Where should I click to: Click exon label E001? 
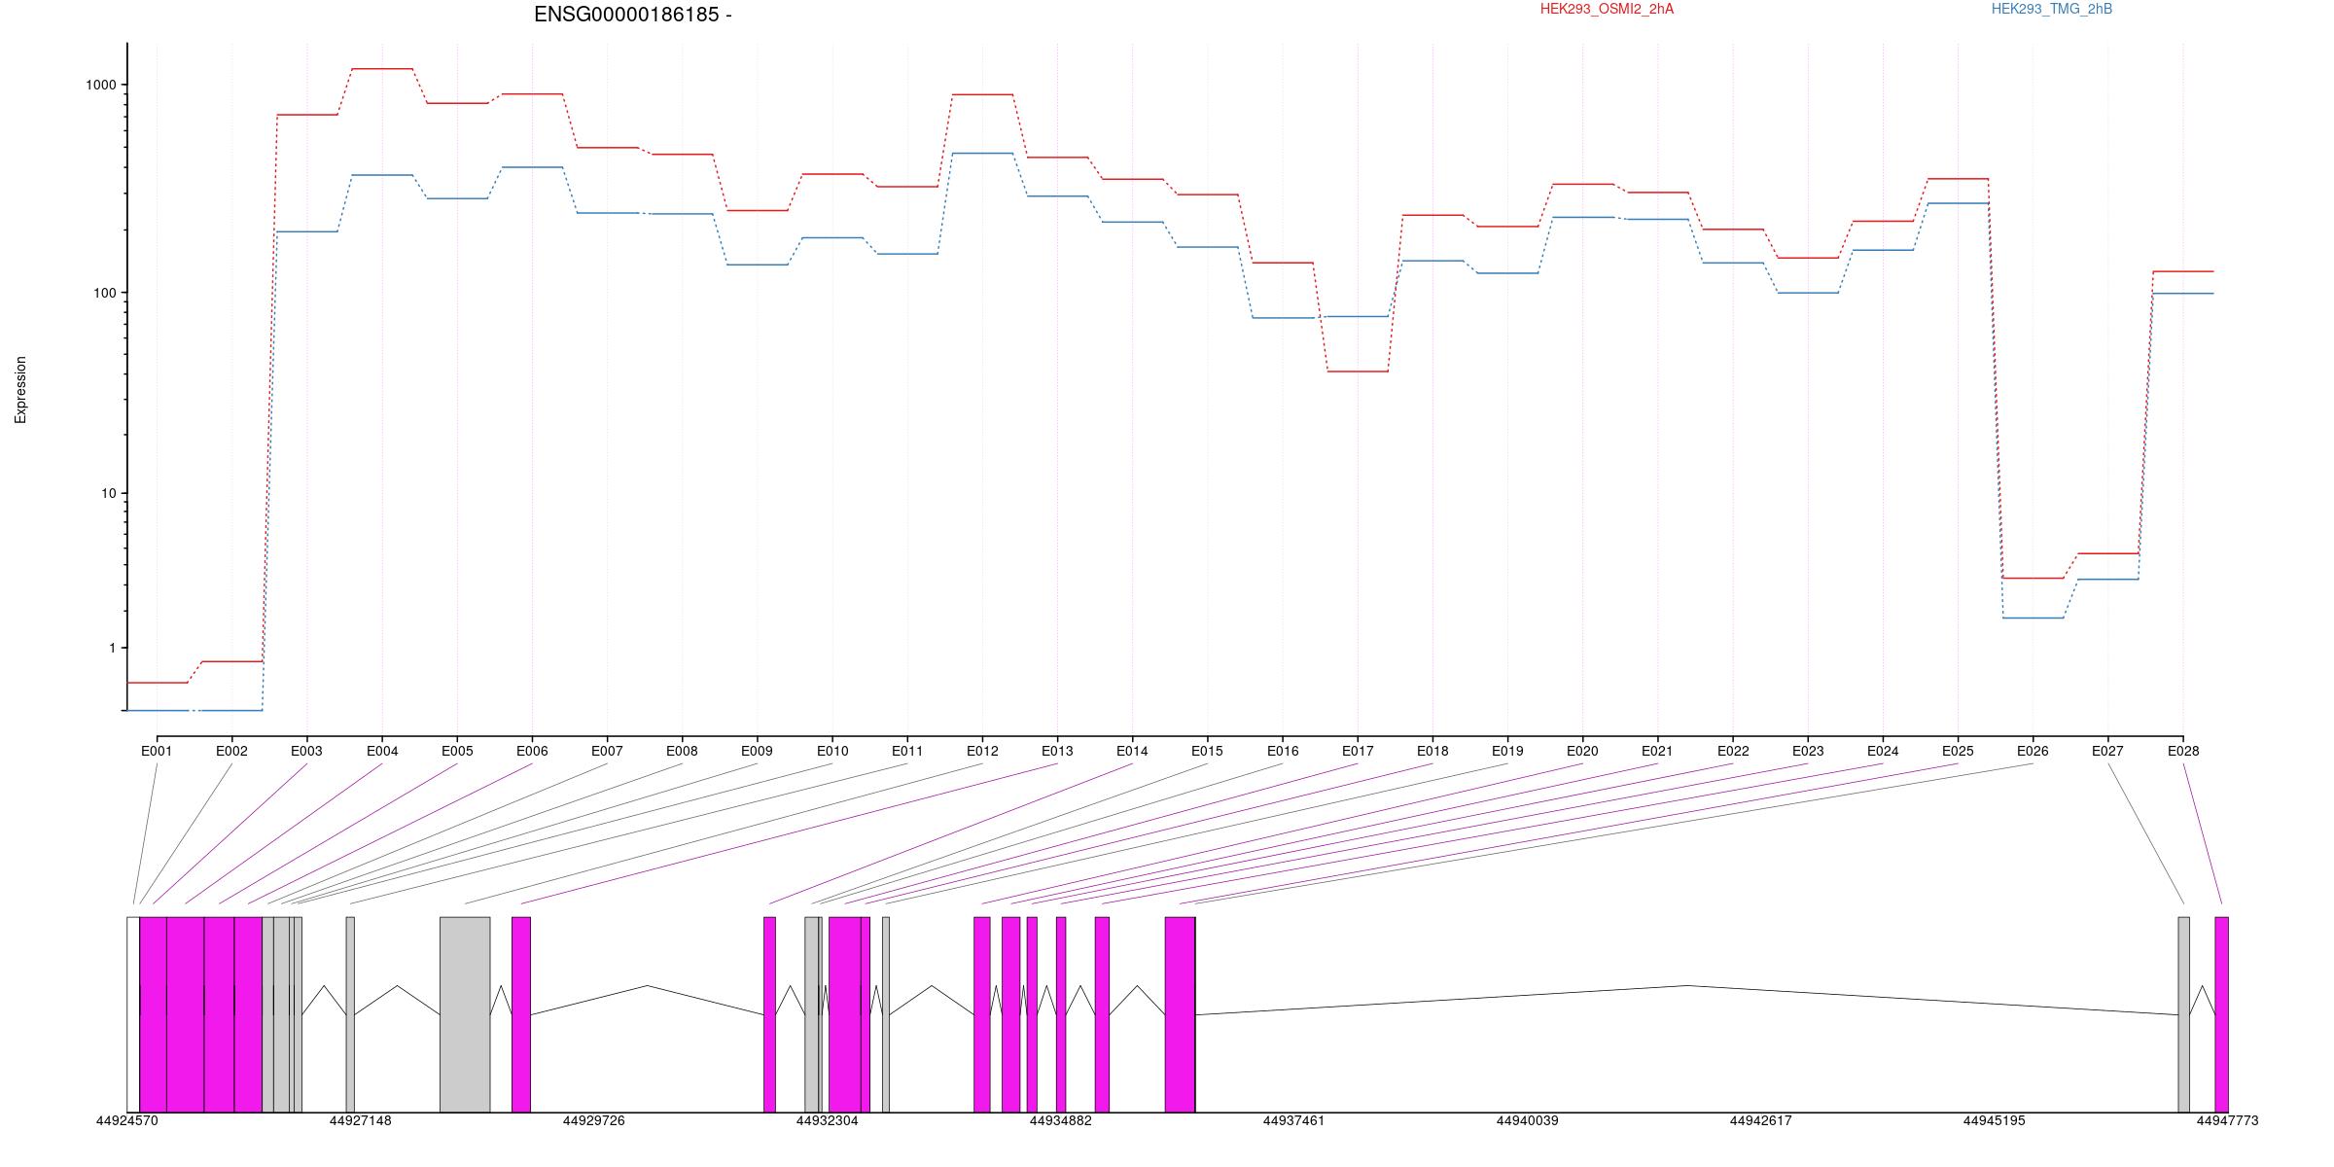tap(157, 751)
